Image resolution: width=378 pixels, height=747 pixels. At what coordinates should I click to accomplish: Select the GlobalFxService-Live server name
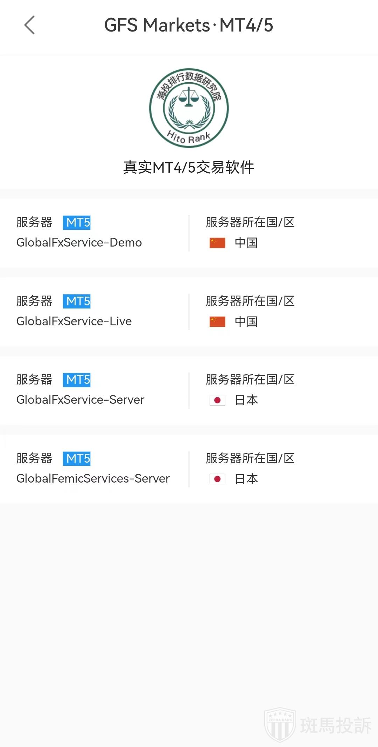(x=74, y=321)
